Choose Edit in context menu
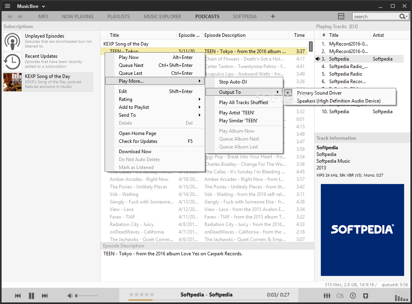 click(155, 91)
